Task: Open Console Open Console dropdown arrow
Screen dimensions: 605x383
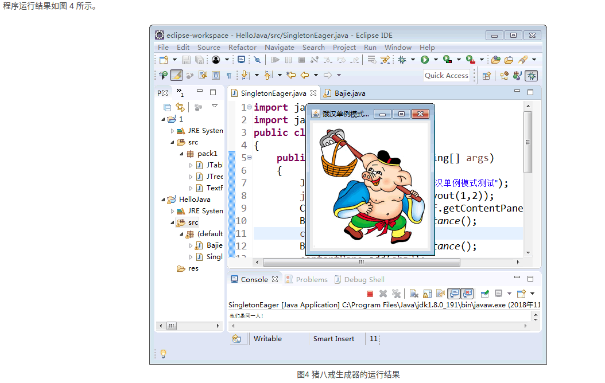Action: 532,294
